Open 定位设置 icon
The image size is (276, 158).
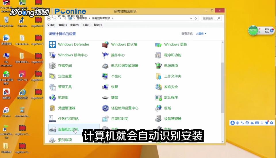(52, 76)
